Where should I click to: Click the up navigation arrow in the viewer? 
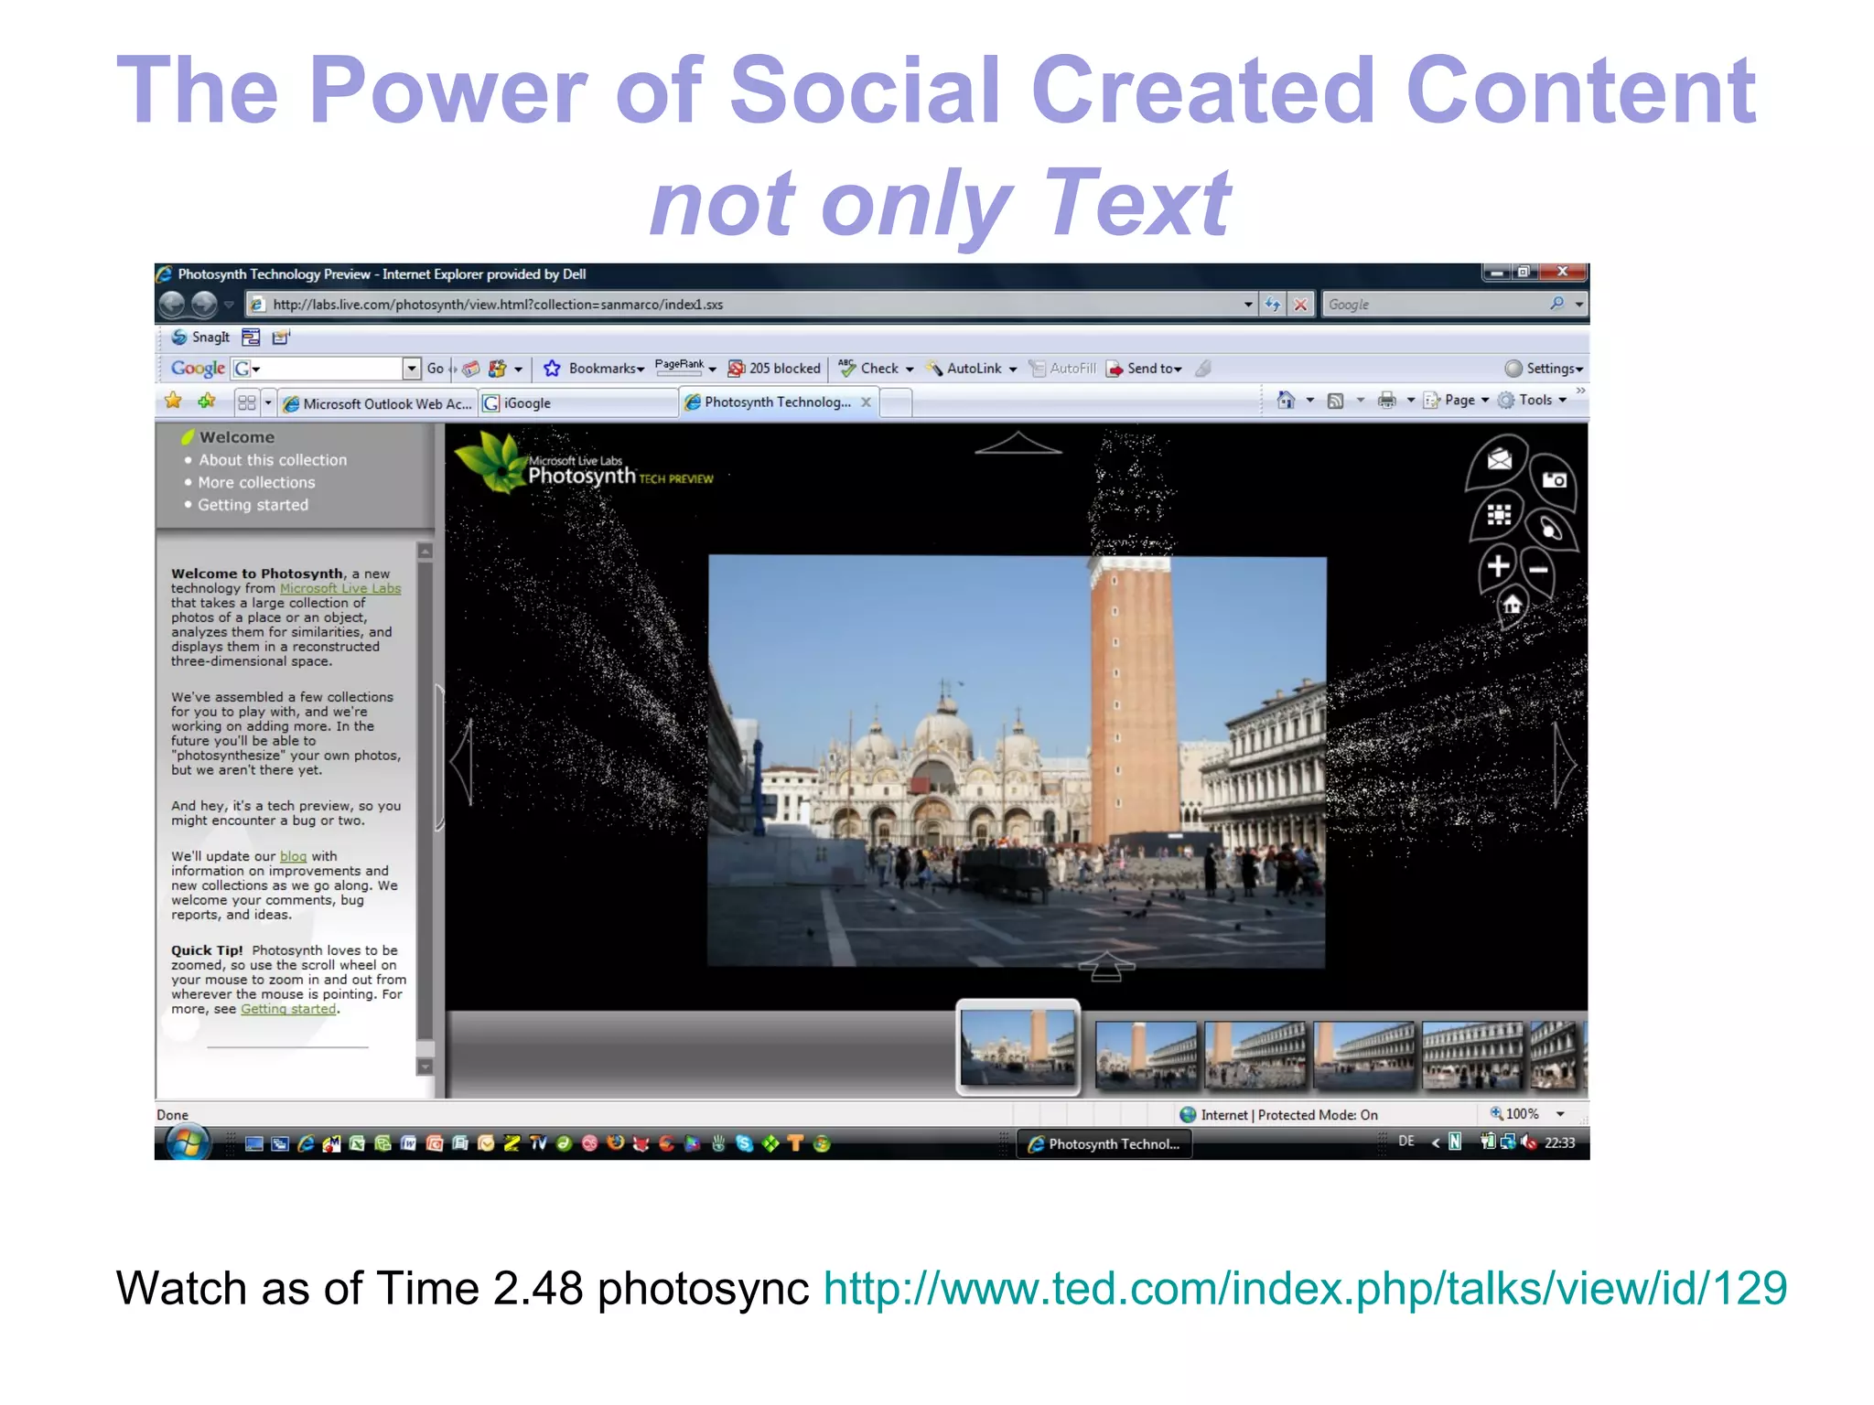coord(1018,444)
